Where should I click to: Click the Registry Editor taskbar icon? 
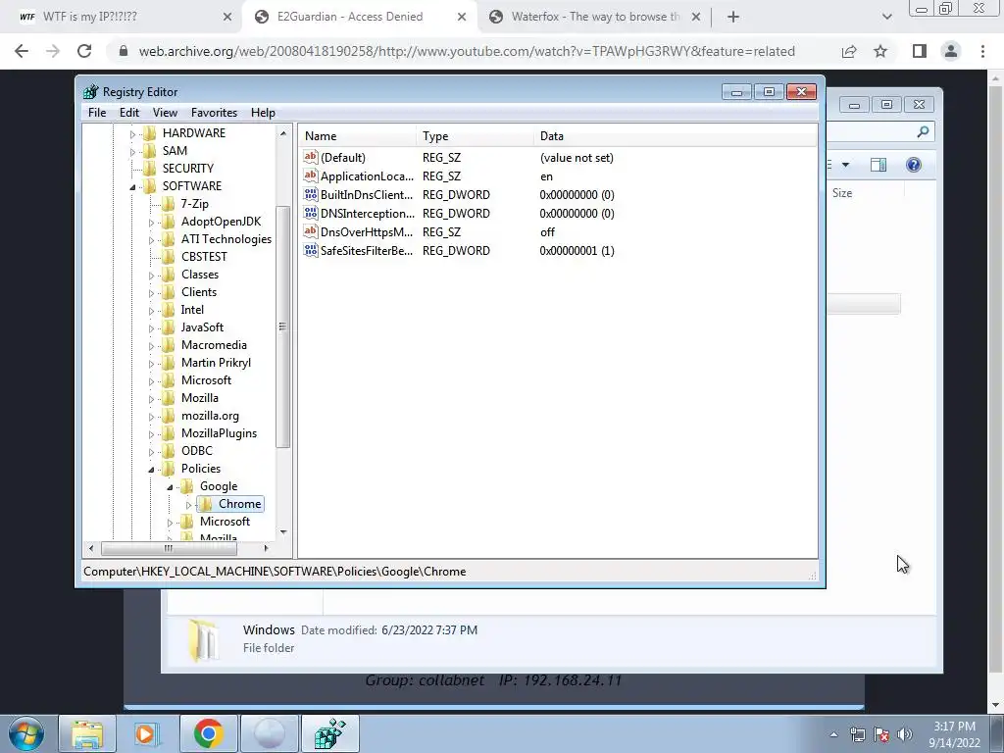coord(329,733)
